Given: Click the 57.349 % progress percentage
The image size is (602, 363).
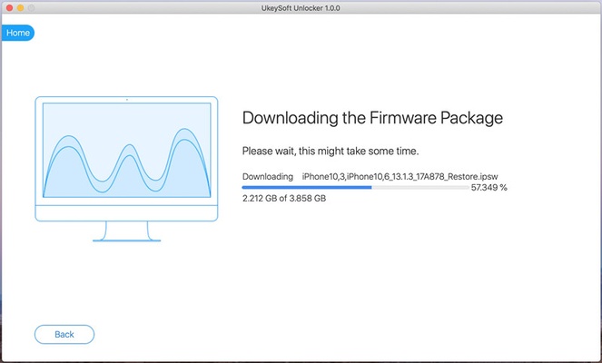Looking at the screenshot, I should coord(489,188).
